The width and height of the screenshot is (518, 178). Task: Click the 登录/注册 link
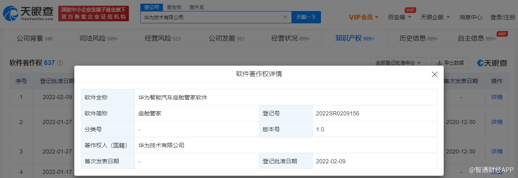point(502,17)
